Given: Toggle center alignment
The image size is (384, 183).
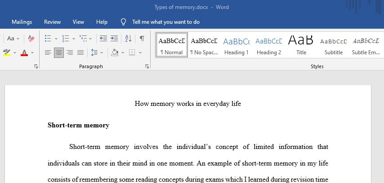Looking at the screenshot, I should tap(59, 52).
